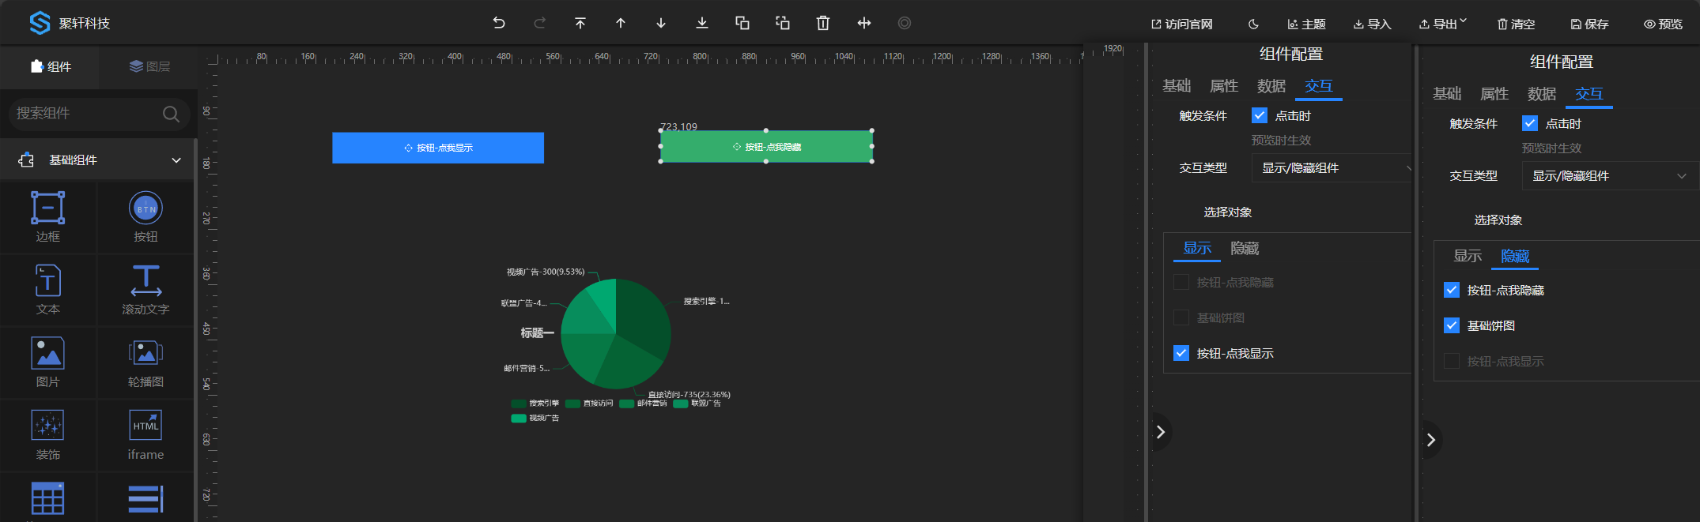Delete selected component with trash icon
The image size is (1700, 522).
click(x=823, y=23)
